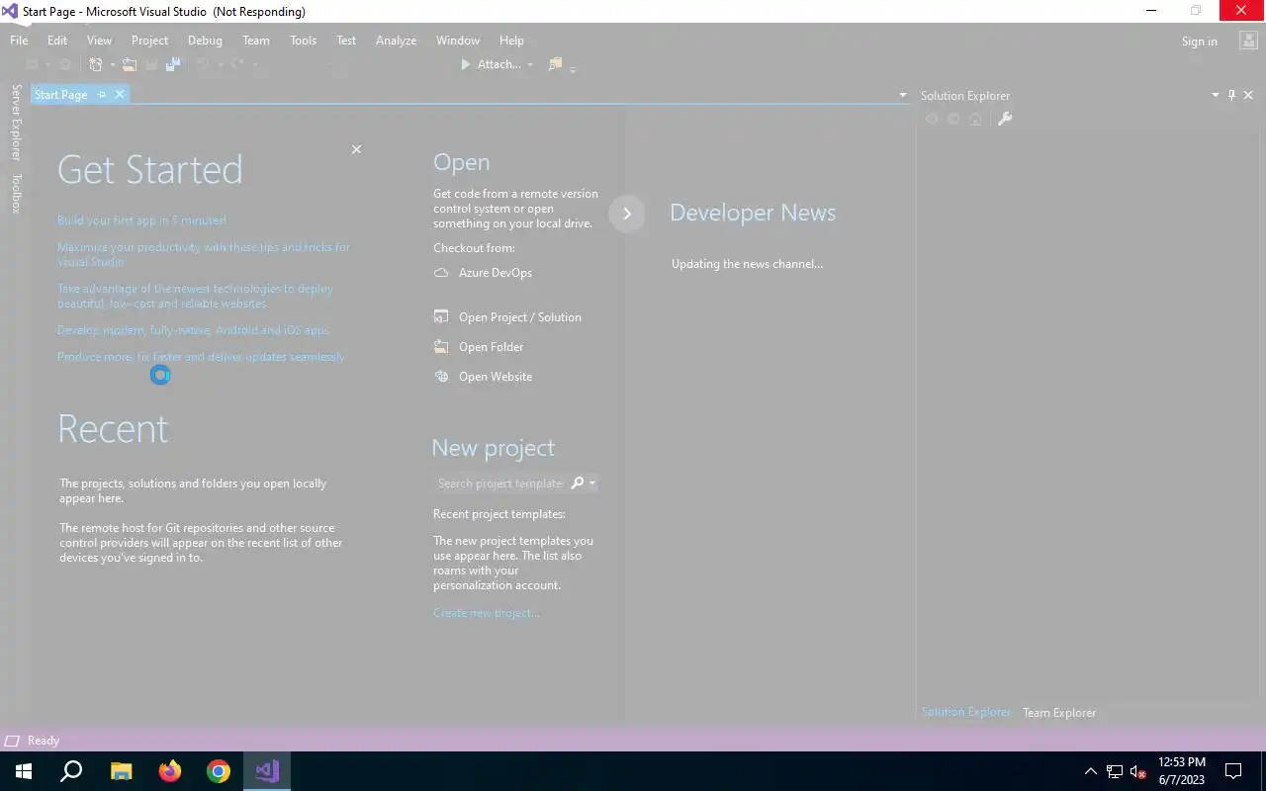Screen dimensions: 1266x791
Task: Open the Edit menu
Action: pyautogui.click(x=57, y=41)
